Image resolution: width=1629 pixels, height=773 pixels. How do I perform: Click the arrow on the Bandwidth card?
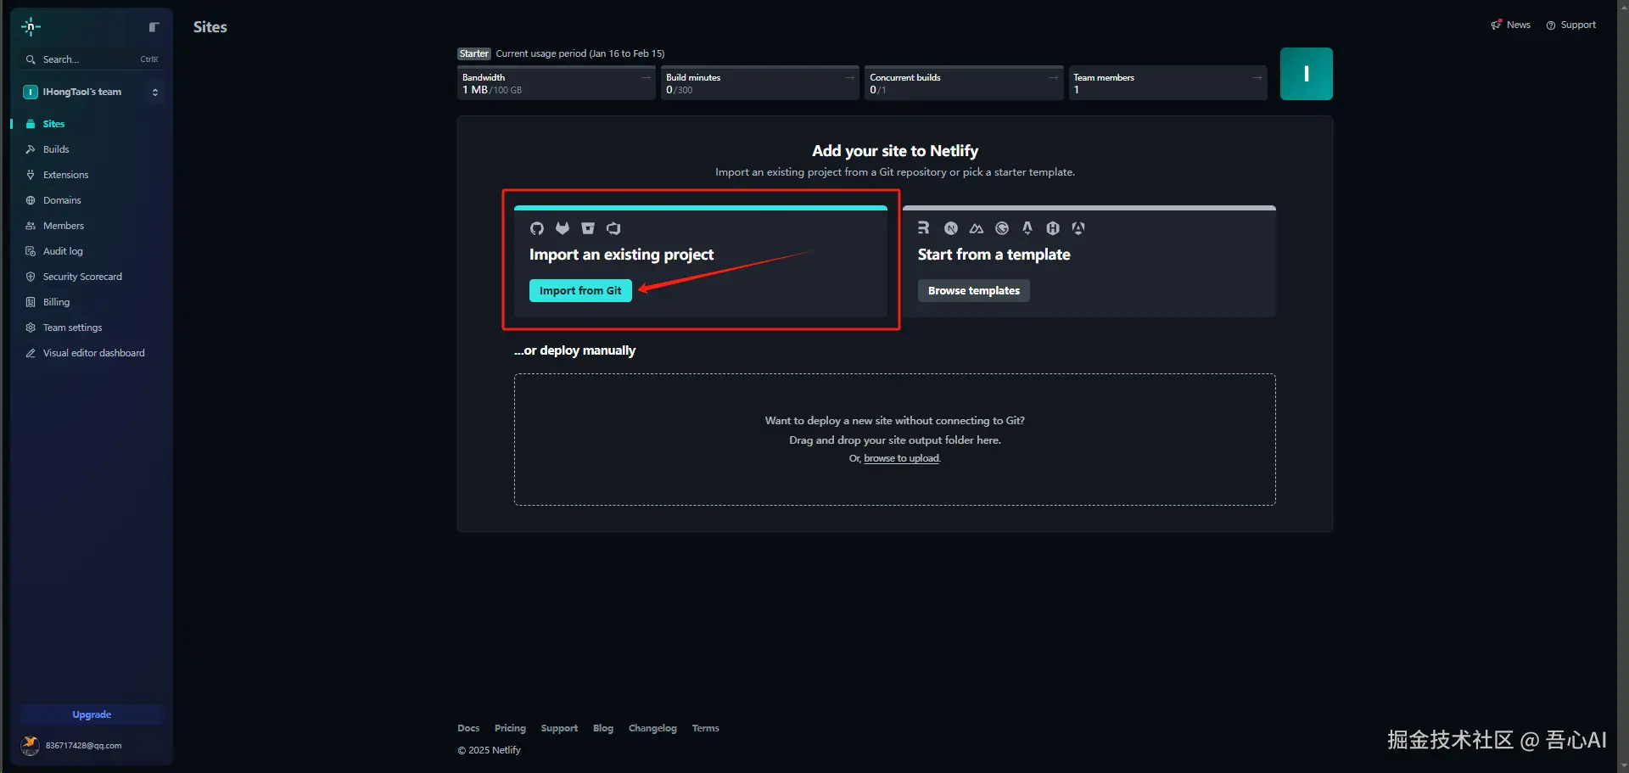pyautogui.click(x=646, y=77)
